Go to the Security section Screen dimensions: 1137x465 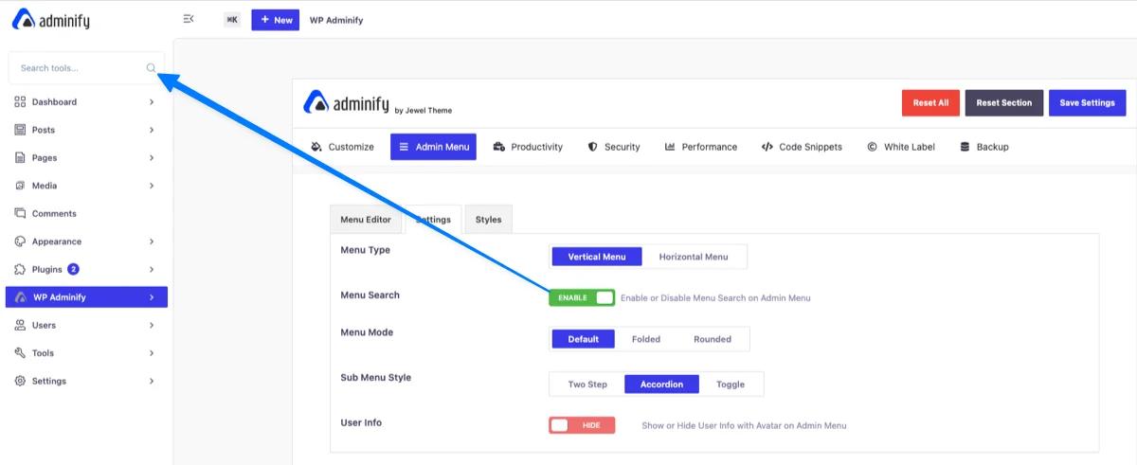pyautogui.click(x=614, y=147)
